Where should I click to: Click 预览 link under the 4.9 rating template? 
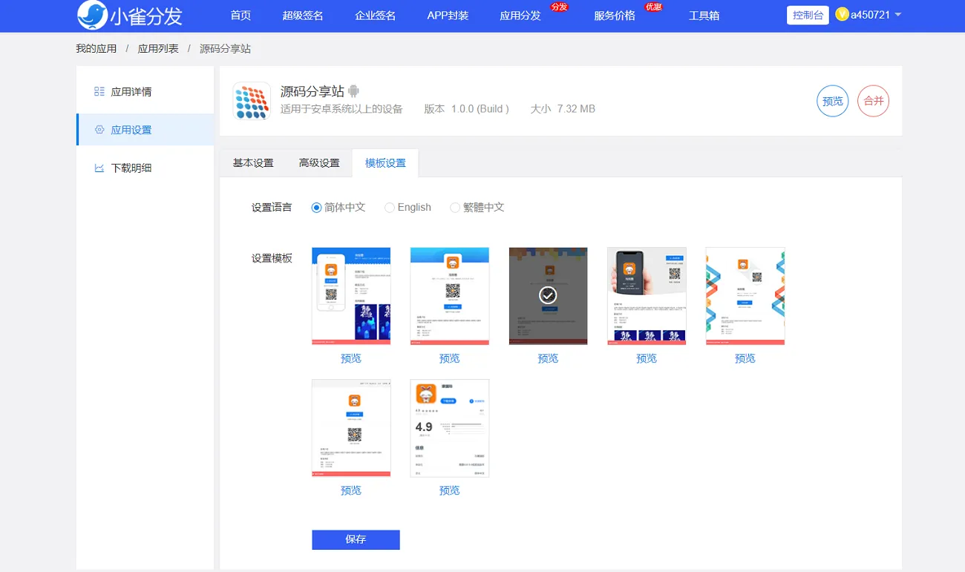(x=449, y=490)
